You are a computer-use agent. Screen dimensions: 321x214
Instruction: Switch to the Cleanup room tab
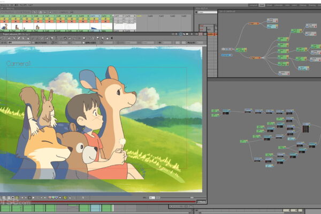pyautogui.click(x=303, y=5)
